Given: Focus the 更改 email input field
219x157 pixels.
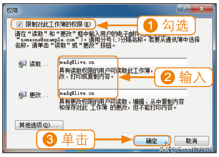Looking at the screenshot, I should point(123,93).
